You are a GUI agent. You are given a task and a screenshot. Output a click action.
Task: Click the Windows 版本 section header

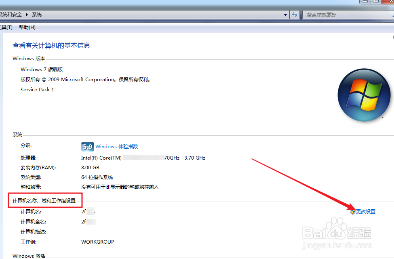tap(29, 59)
